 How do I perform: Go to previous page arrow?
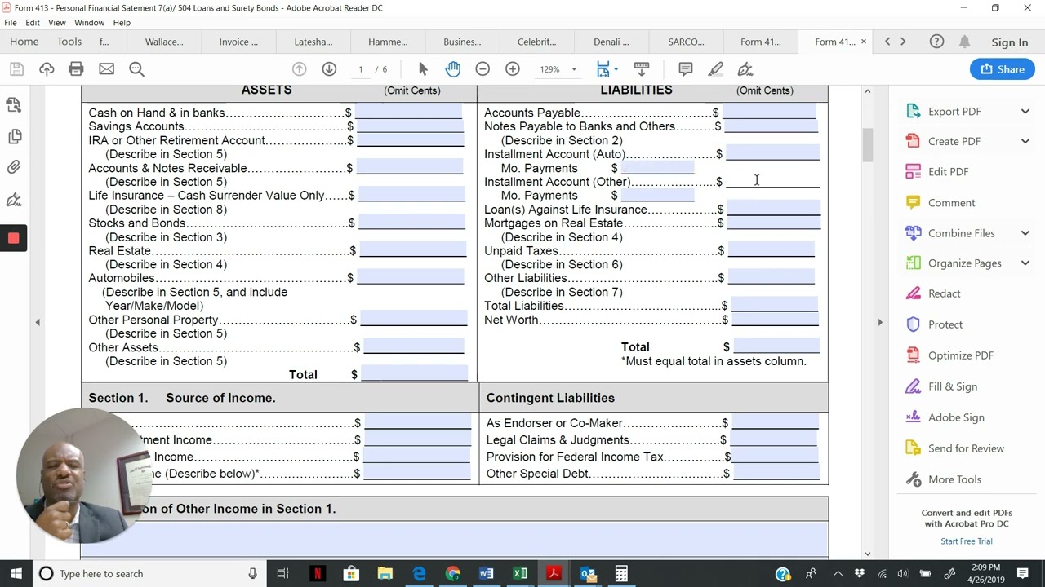click(x=300, y=69)
